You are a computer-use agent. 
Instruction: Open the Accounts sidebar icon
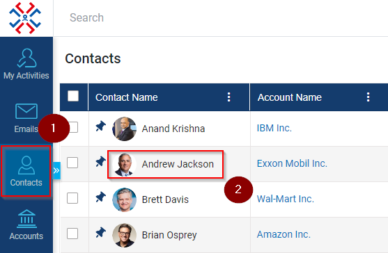tap(26, 225)
